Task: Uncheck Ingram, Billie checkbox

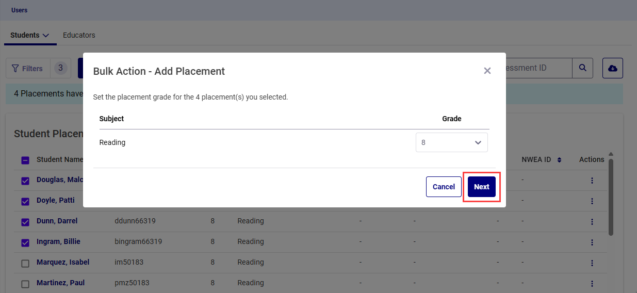Action: click(25, 243)
